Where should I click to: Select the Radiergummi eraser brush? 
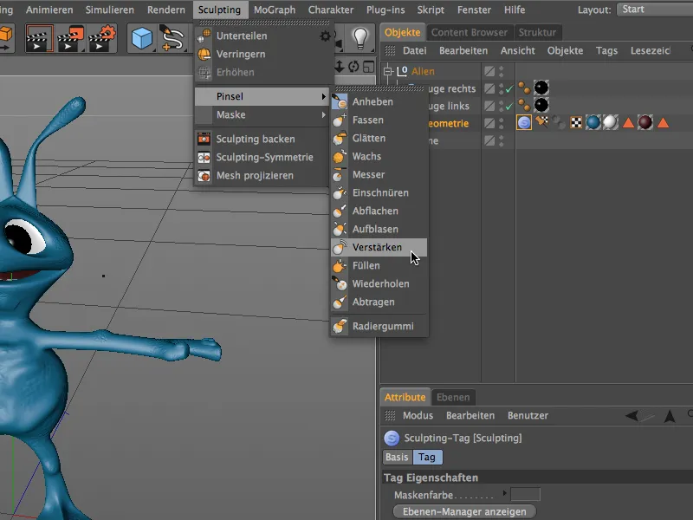[x=379, y=327]
